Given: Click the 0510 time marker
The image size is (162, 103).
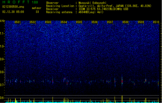Looking at the screenshot, I should point(156,22).
